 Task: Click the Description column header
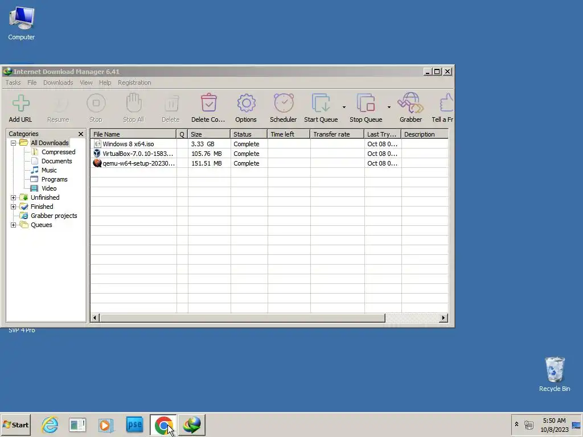[x=425, y=134]
